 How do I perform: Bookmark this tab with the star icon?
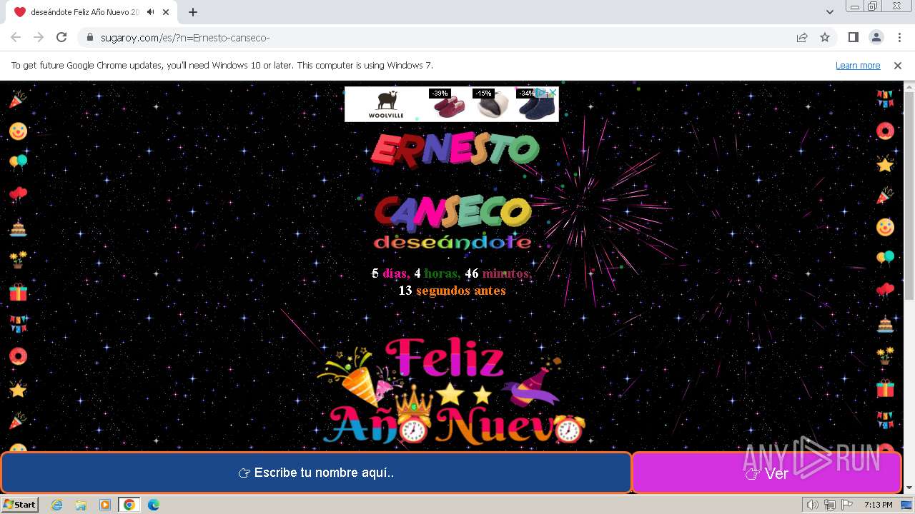[x=825, y=37]
